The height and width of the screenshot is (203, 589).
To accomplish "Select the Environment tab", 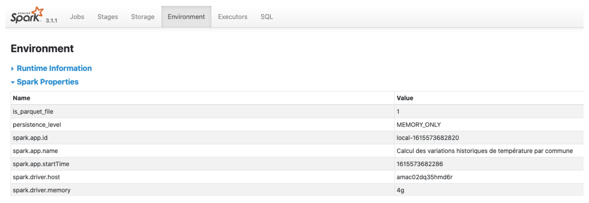I will (x=186, y=17).
